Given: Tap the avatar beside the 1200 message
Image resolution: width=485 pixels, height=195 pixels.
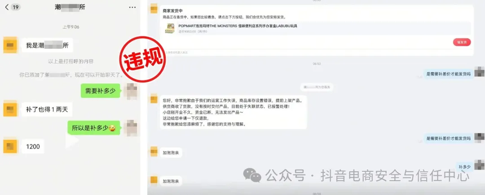Looking at the screenshot, I should 10,146.
